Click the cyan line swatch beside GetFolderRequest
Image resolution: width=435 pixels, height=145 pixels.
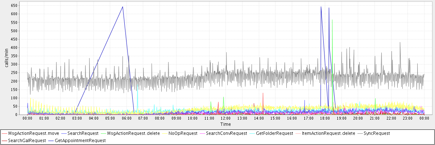click(x=252, y=133)
